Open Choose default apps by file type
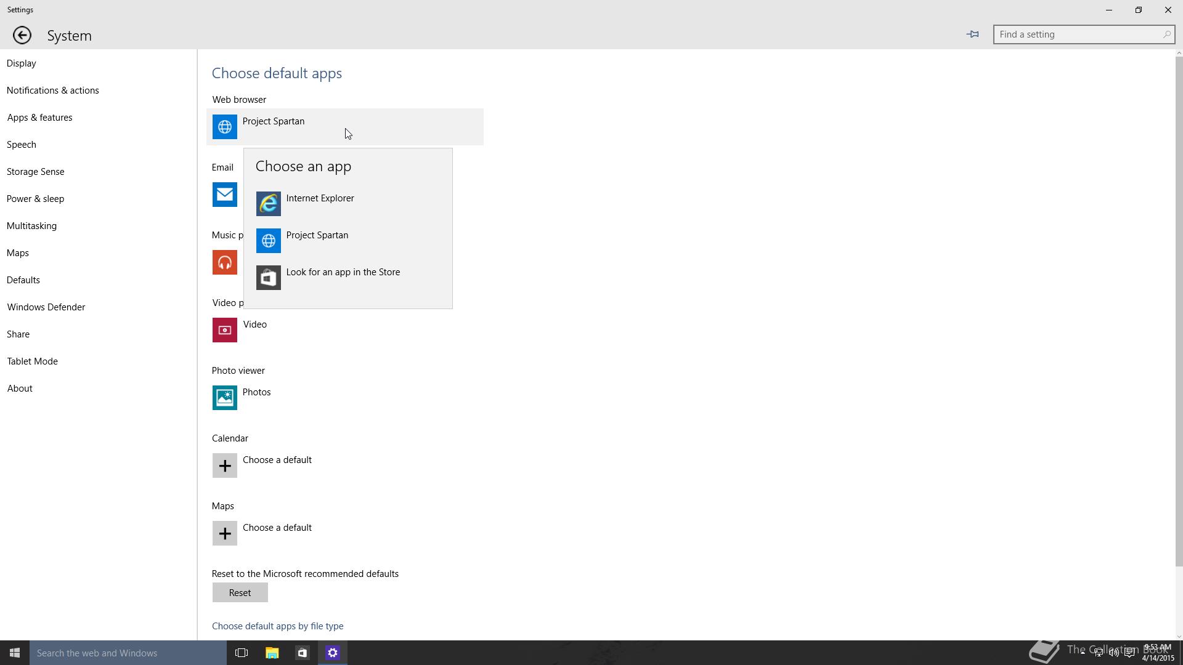This screenshot has height=665, width=1183. (x=278, y=626)
